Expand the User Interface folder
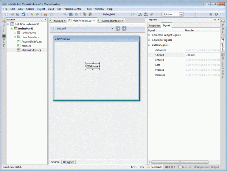The height and width of the screenshot is (171, 227). (15, 37)
